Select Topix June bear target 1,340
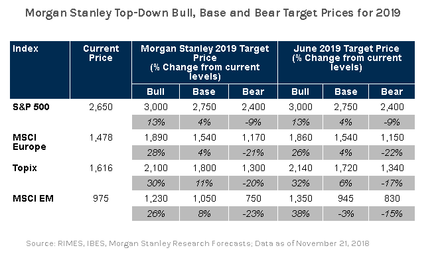The width and height of the screenshot is (438, 256). (x=392, y=168)
